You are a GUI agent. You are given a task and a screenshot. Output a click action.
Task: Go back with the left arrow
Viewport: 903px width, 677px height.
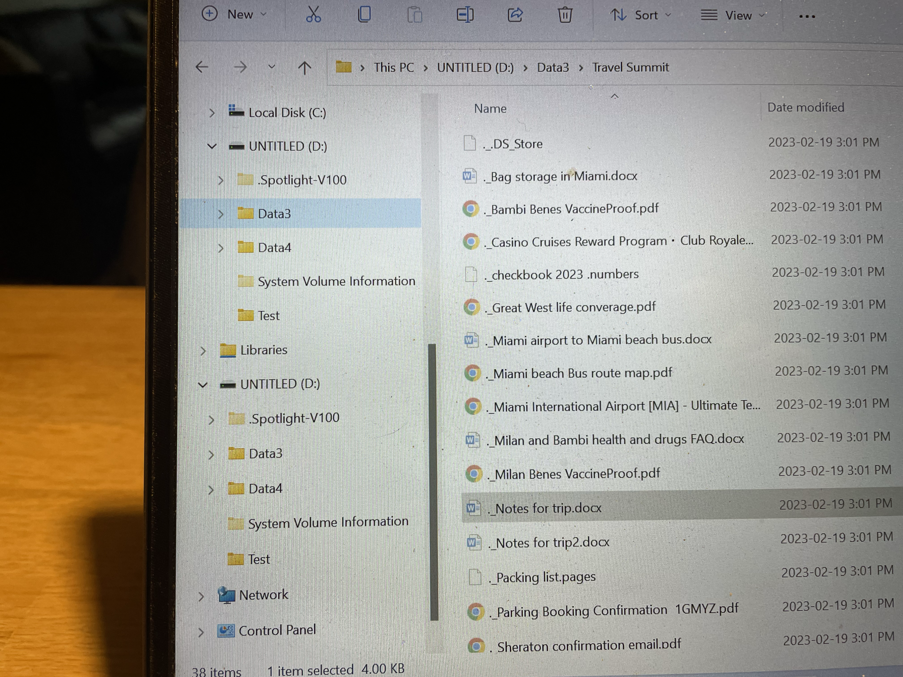pos(202,67)
